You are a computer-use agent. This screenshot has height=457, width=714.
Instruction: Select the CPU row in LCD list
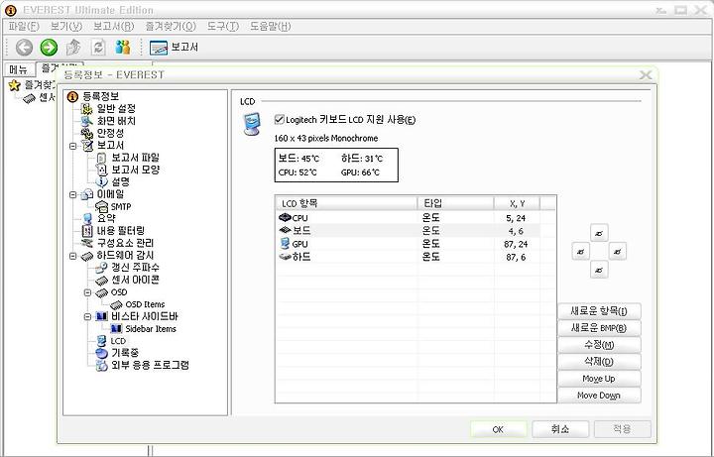(408, 218)
